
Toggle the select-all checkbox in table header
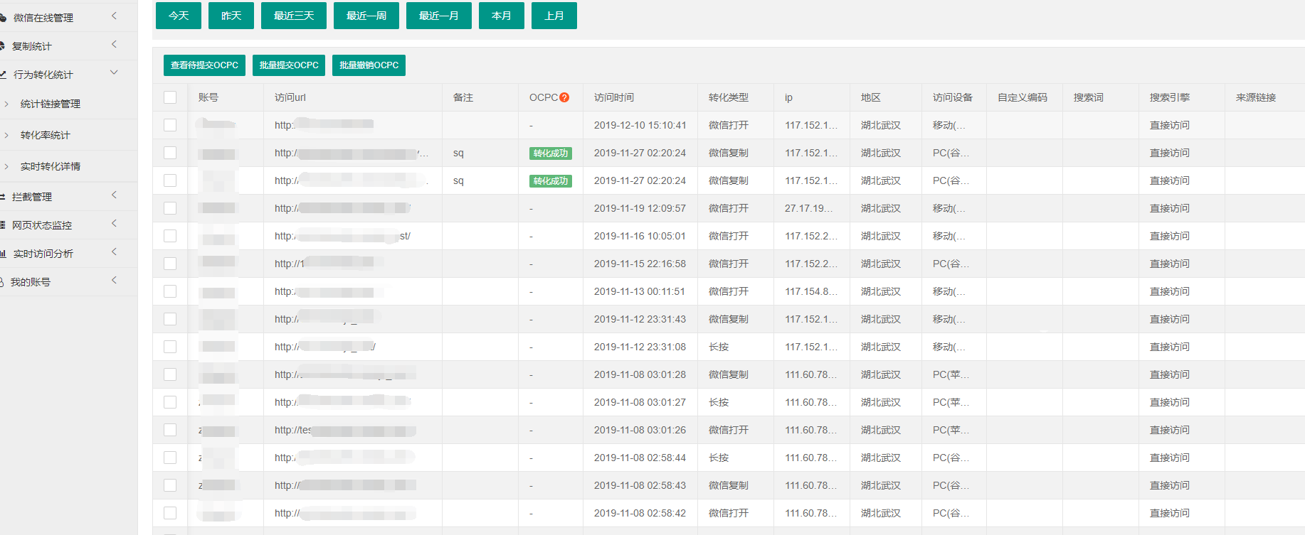(170, 97)
